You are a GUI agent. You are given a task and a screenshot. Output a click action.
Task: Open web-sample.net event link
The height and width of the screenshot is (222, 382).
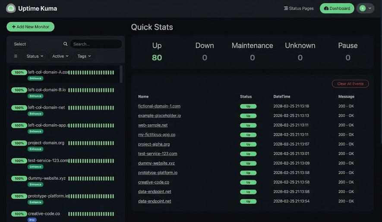[153, 125]
